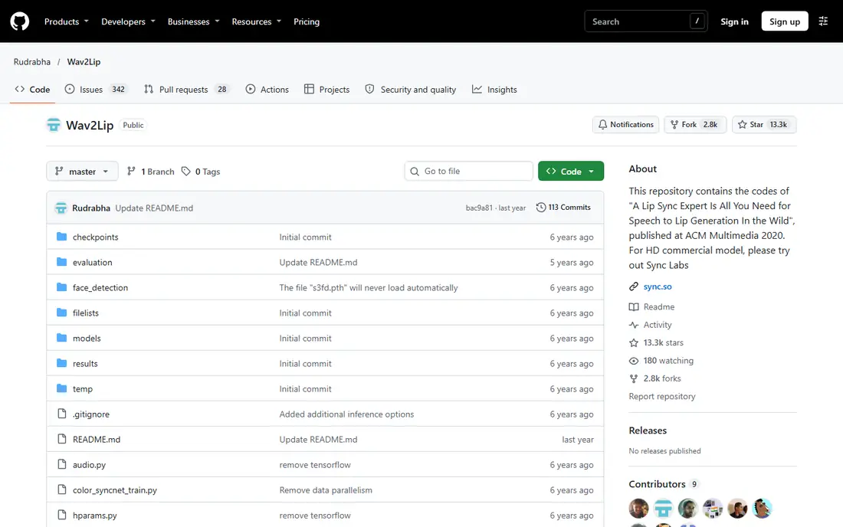Open commit 'Added additional inference options'
Viewport: 843px width, 527px height.
point(346,414)
